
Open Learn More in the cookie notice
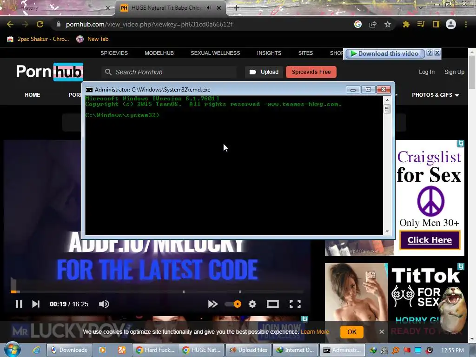(315, 332)
